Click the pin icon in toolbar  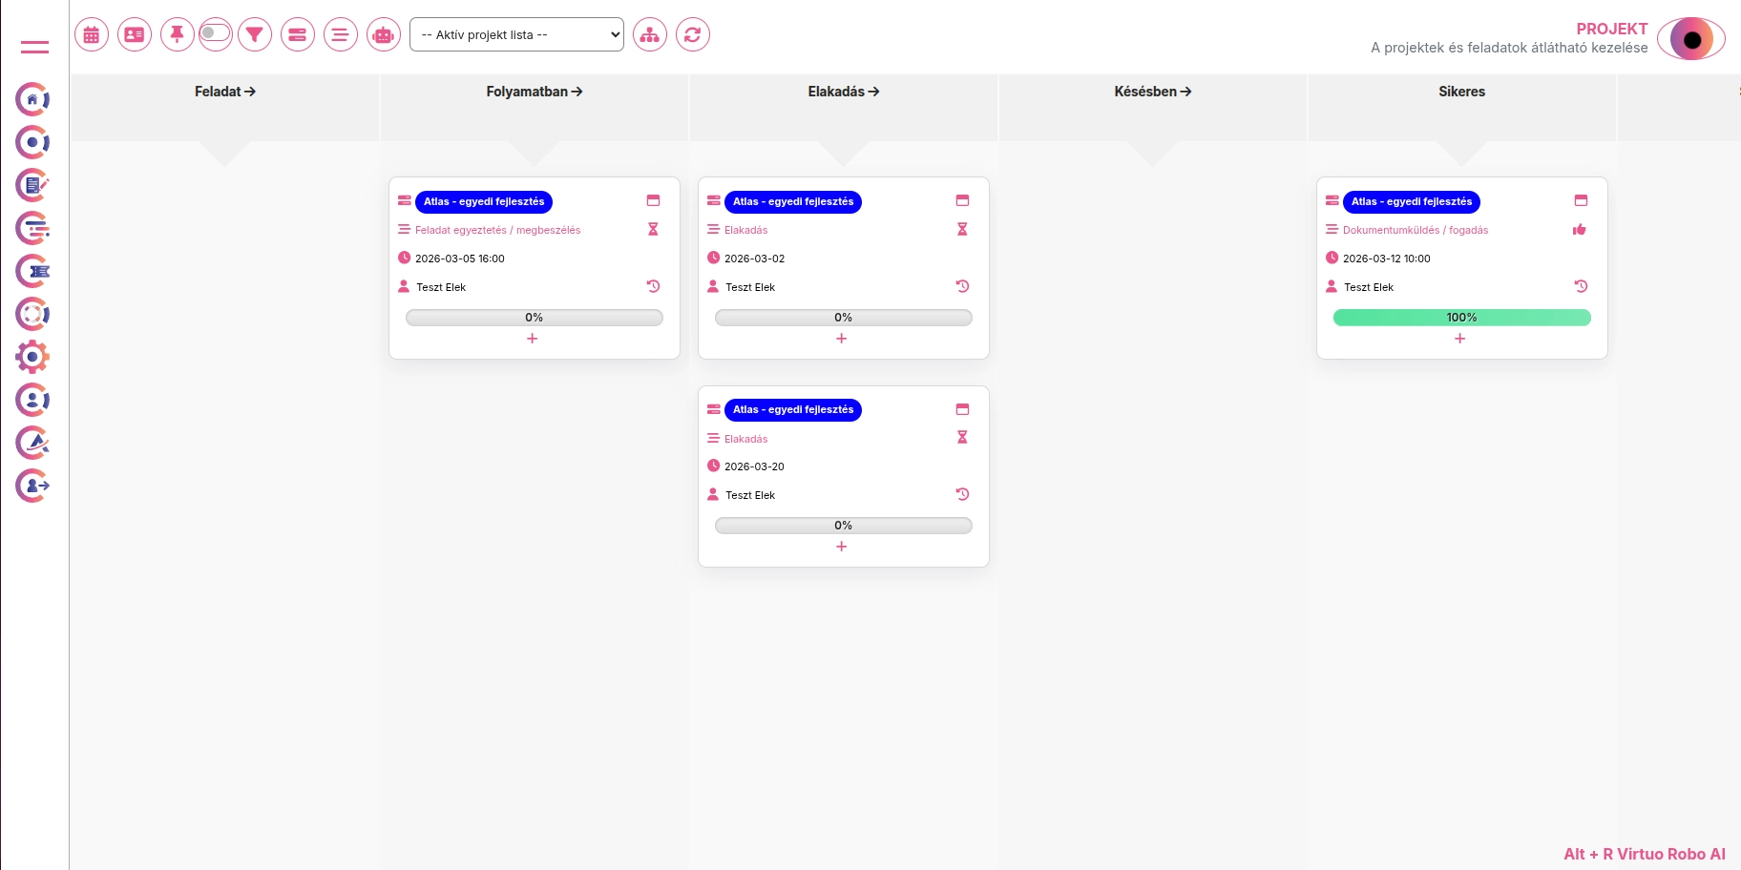point(177,35)
